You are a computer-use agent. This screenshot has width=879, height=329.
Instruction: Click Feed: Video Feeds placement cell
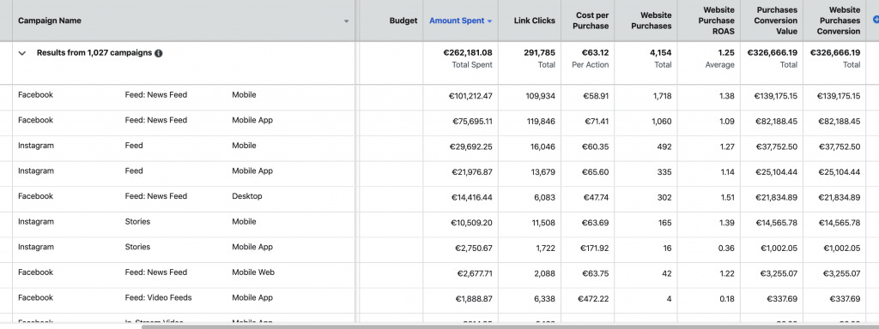click(x=158, y=297)
